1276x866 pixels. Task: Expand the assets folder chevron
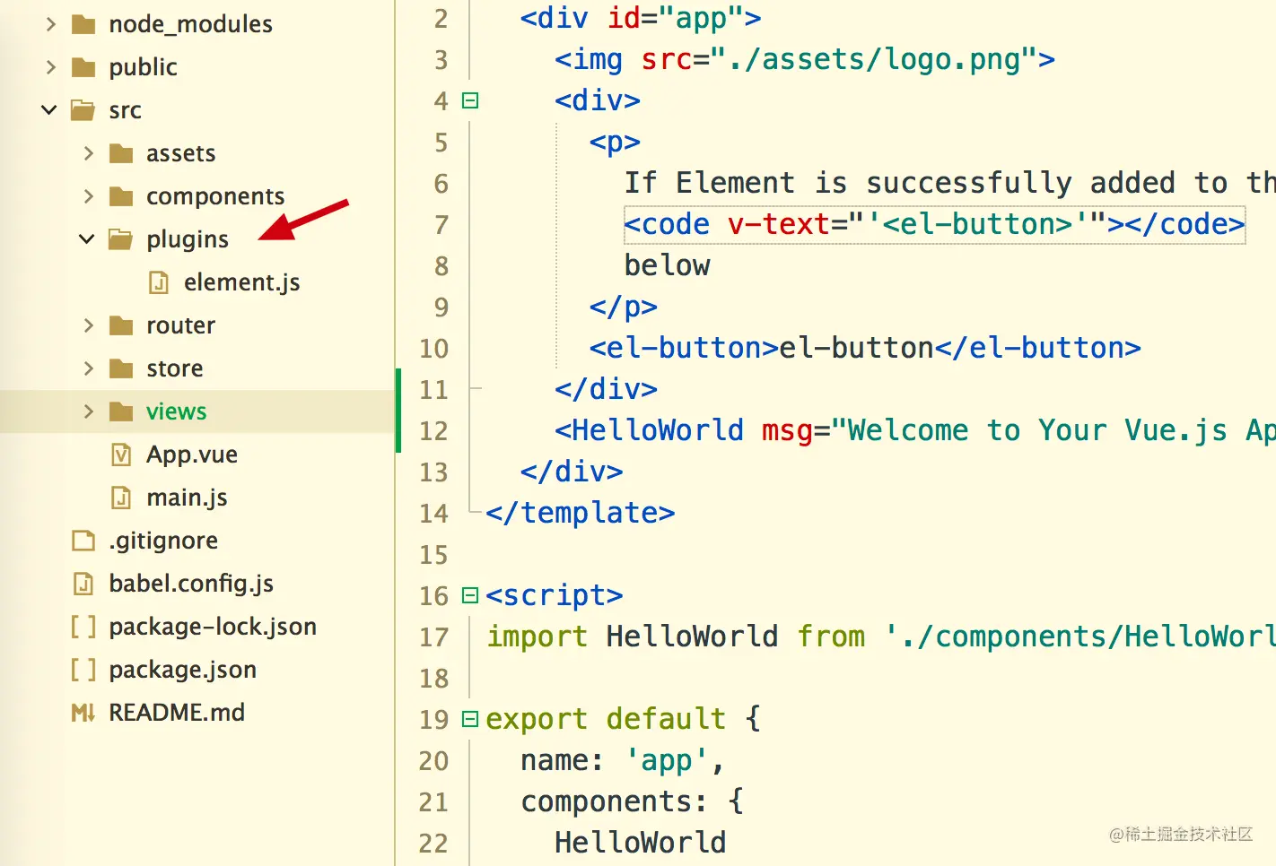point(88,153)
